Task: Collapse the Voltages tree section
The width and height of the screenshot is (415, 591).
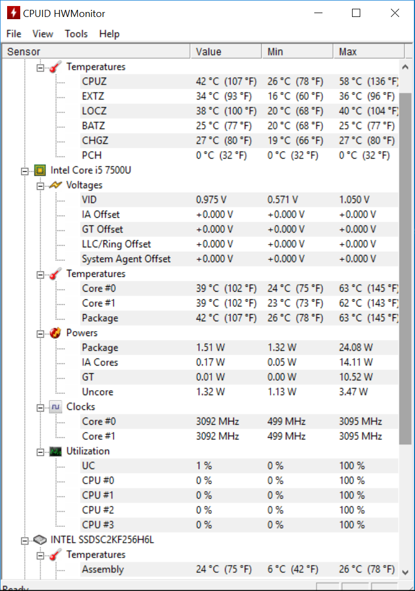Action: coord(40,186)
